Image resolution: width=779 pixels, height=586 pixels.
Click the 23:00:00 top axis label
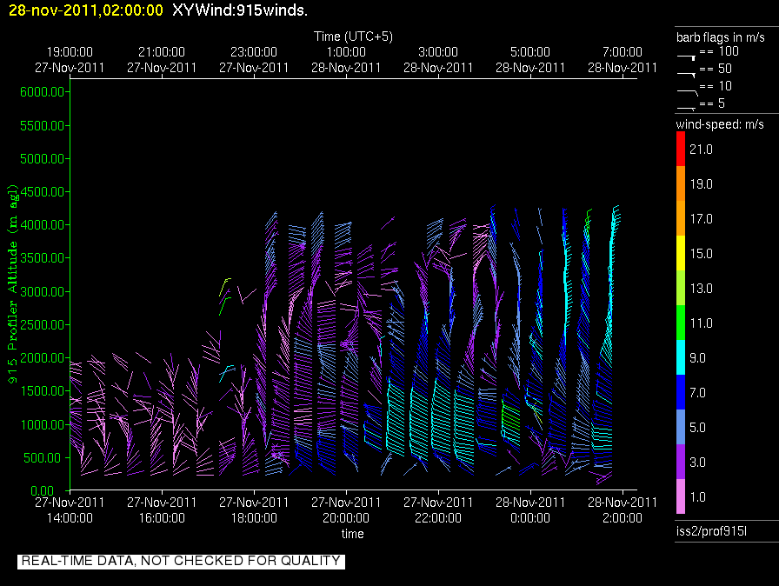point(254,51)
